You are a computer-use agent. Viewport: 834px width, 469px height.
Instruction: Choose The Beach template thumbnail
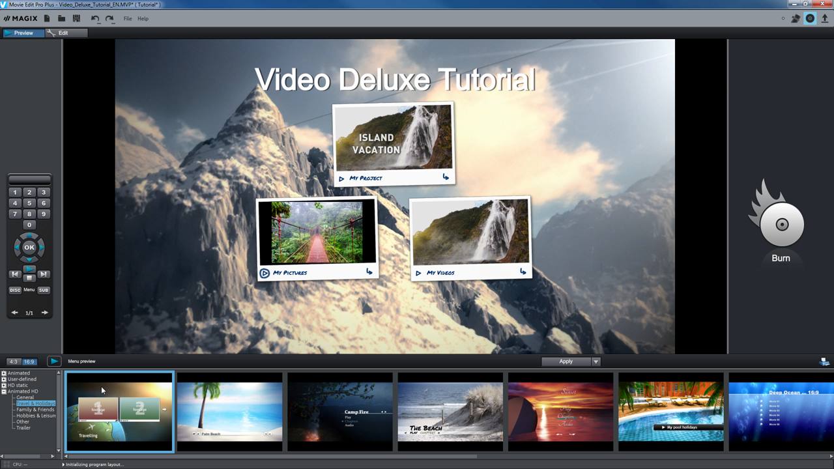pos(450,412)
